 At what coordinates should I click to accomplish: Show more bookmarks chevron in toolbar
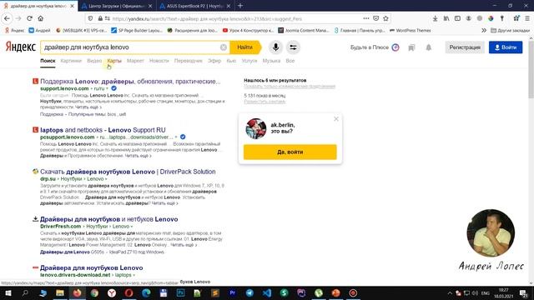484,30
